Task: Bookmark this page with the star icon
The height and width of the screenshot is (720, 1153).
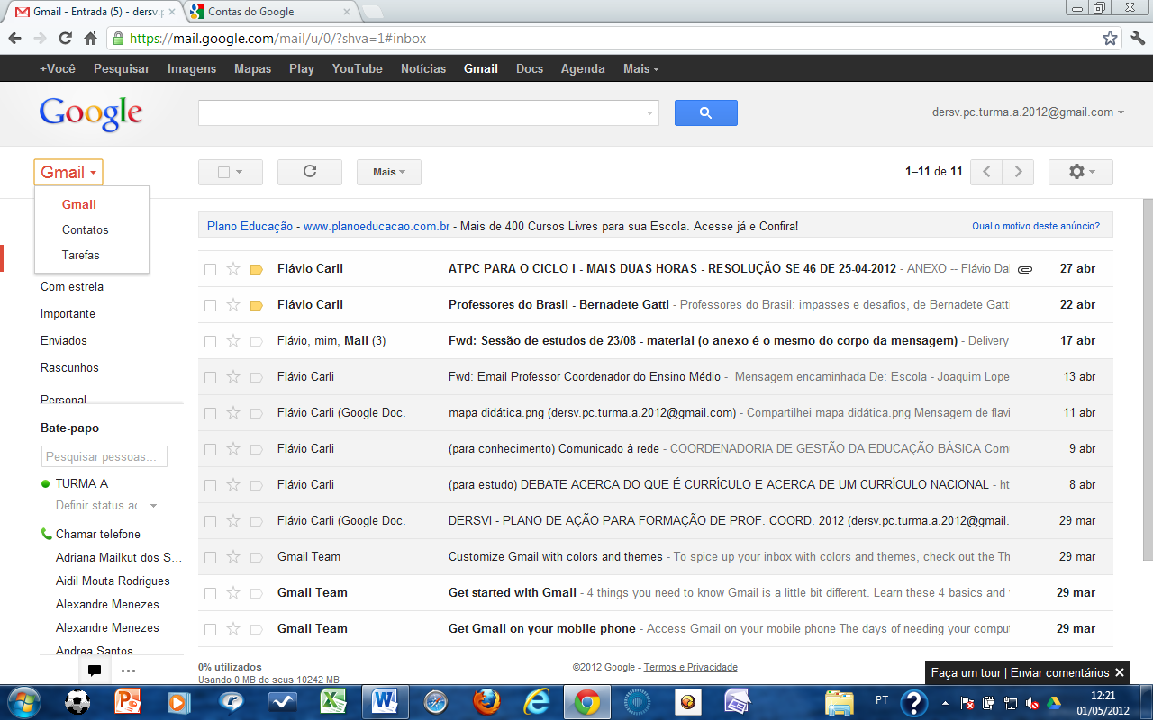Action: point(1111,39)
